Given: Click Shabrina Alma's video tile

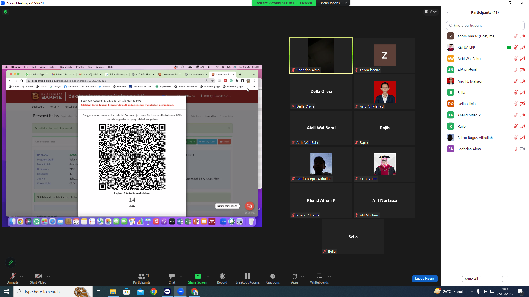Looking at the screenshot, I should click(x=321, y=55).
